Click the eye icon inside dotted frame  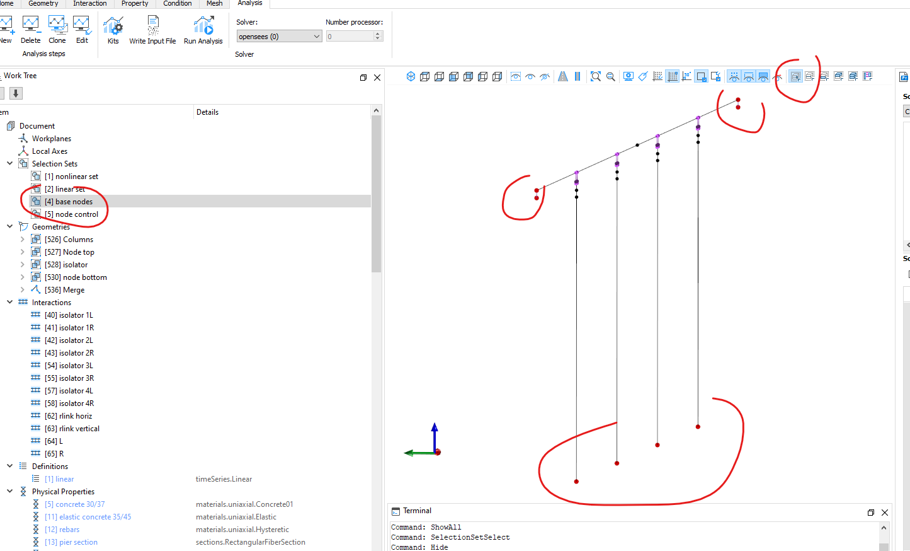coord(516,76)
